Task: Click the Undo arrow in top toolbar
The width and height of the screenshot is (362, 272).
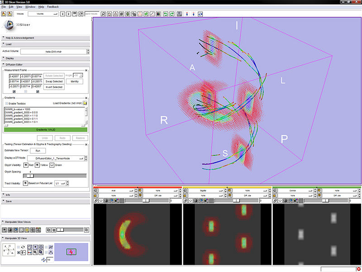Action: pos(166,14)
